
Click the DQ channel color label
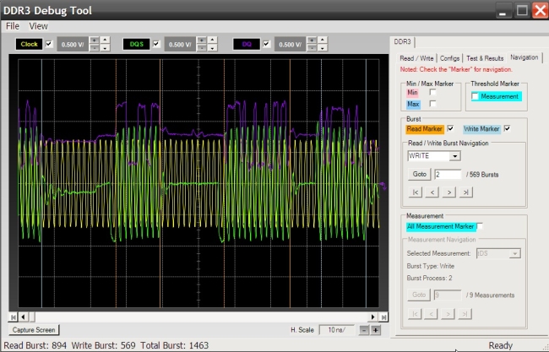247,44
